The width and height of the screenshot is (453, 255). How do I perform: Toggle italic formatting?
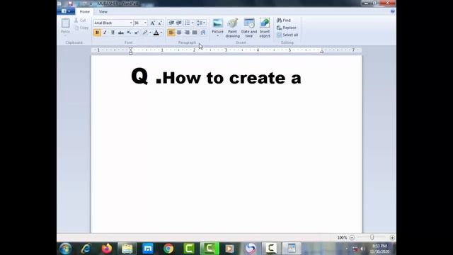point(105,33)
